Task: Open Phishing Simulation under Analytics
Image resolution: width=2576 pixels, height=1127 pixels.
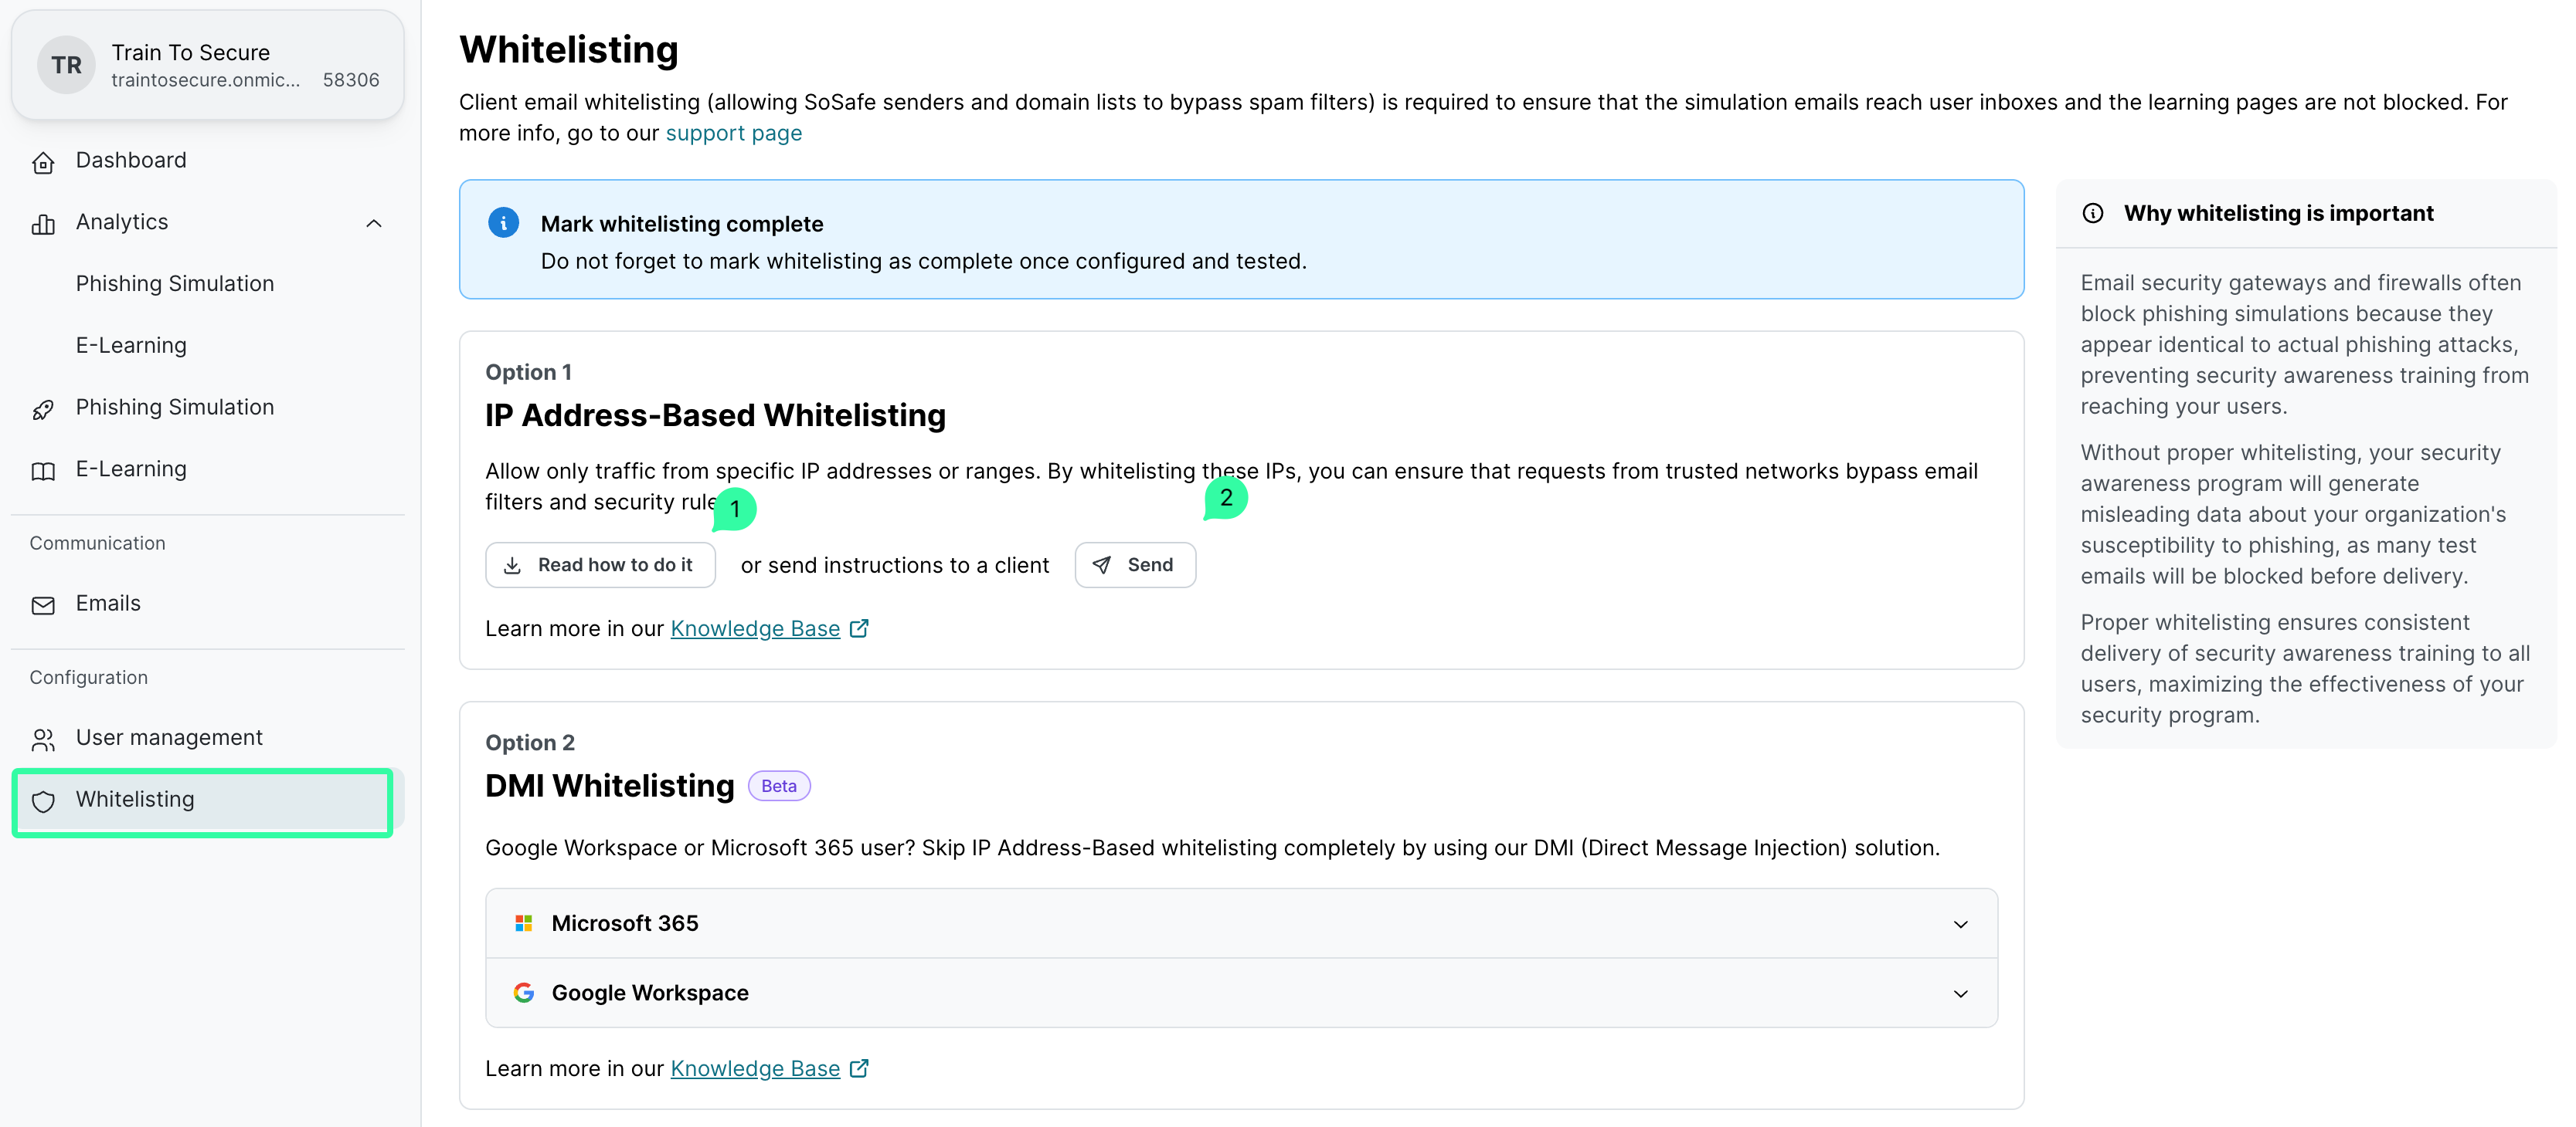Action: [175, 284]
